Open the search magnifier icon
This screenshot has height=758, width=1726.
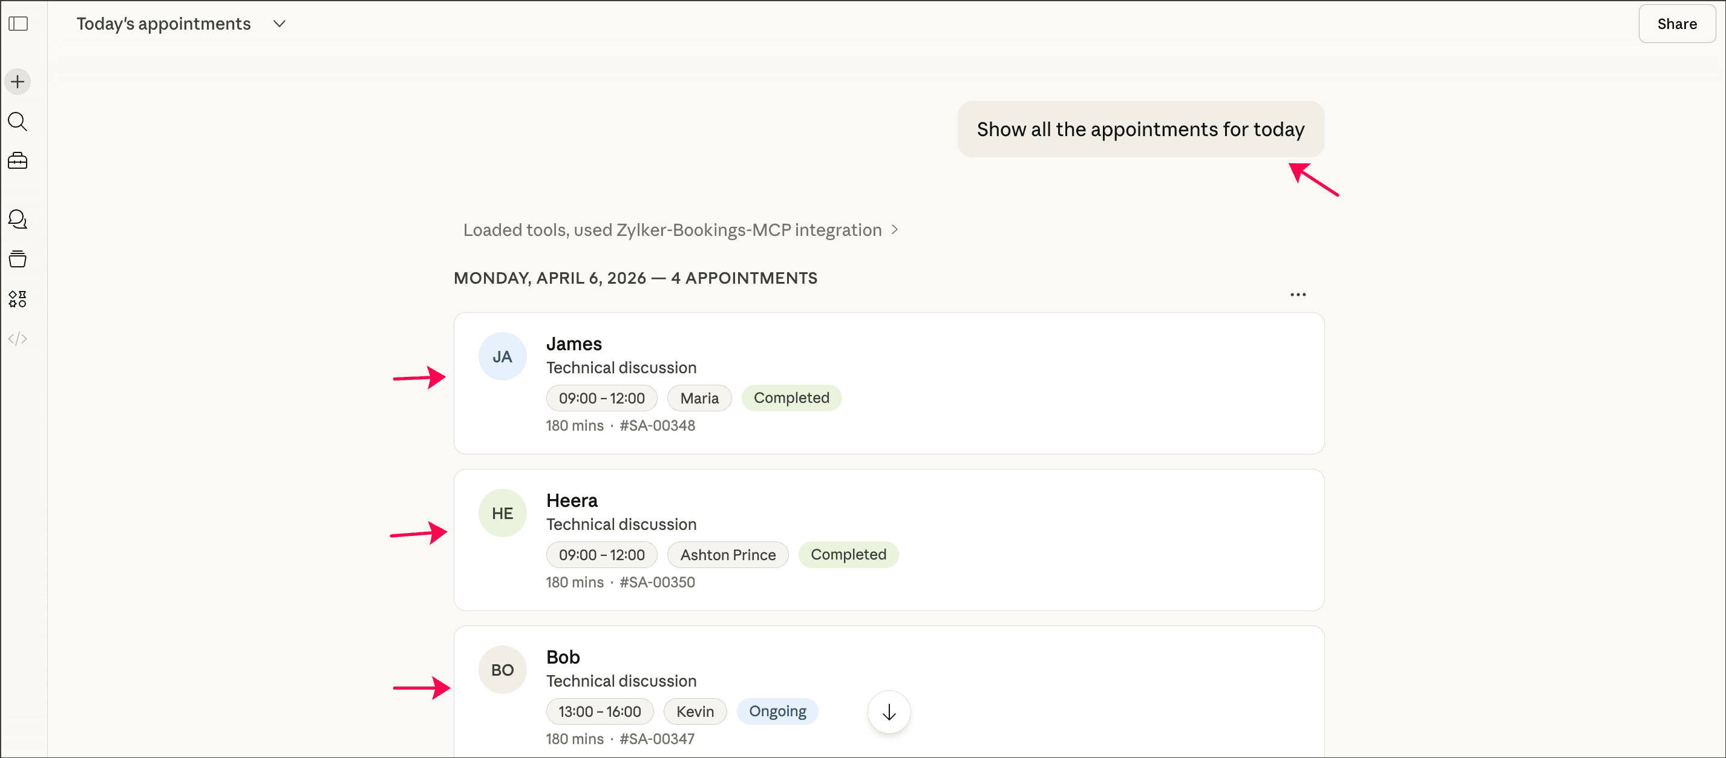(18, 122)
